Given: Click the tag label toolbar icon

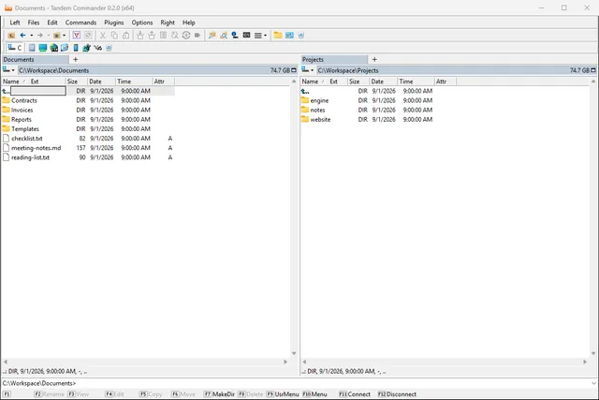Looking at the screenshot, I should [x=197, y=36].
